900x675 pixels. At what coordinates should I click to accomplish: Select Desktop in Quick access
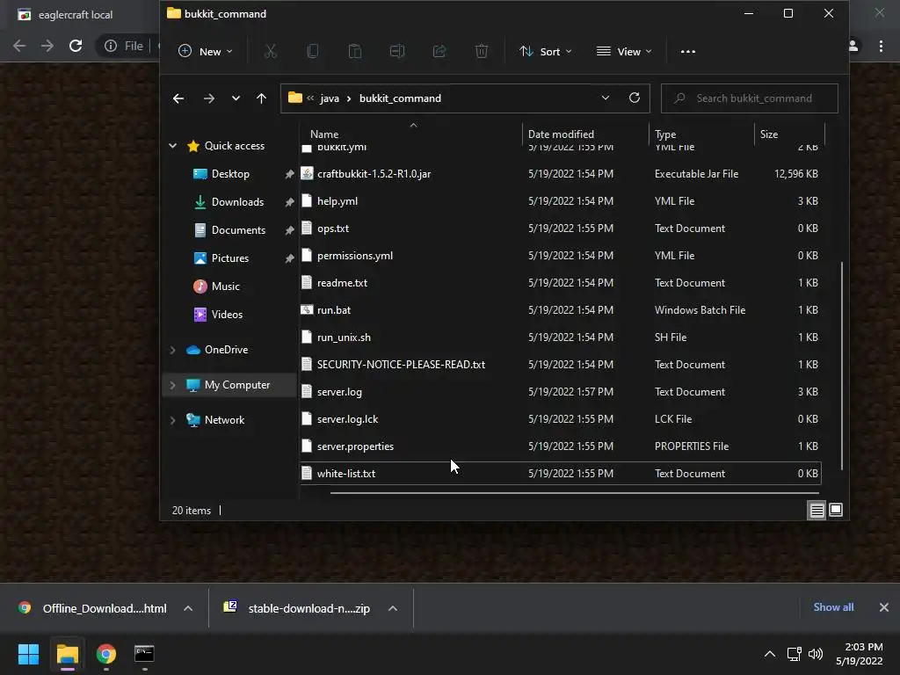click(x=229, y=174)
